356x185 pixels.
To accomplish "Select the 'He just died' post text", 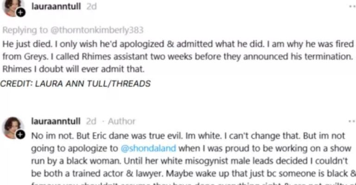I will tap(178, 56).
